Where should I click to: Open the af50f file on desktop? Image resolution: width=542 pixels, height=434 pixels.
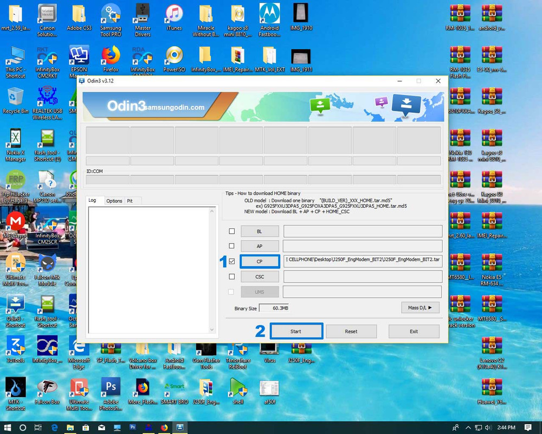pos(269,391)
